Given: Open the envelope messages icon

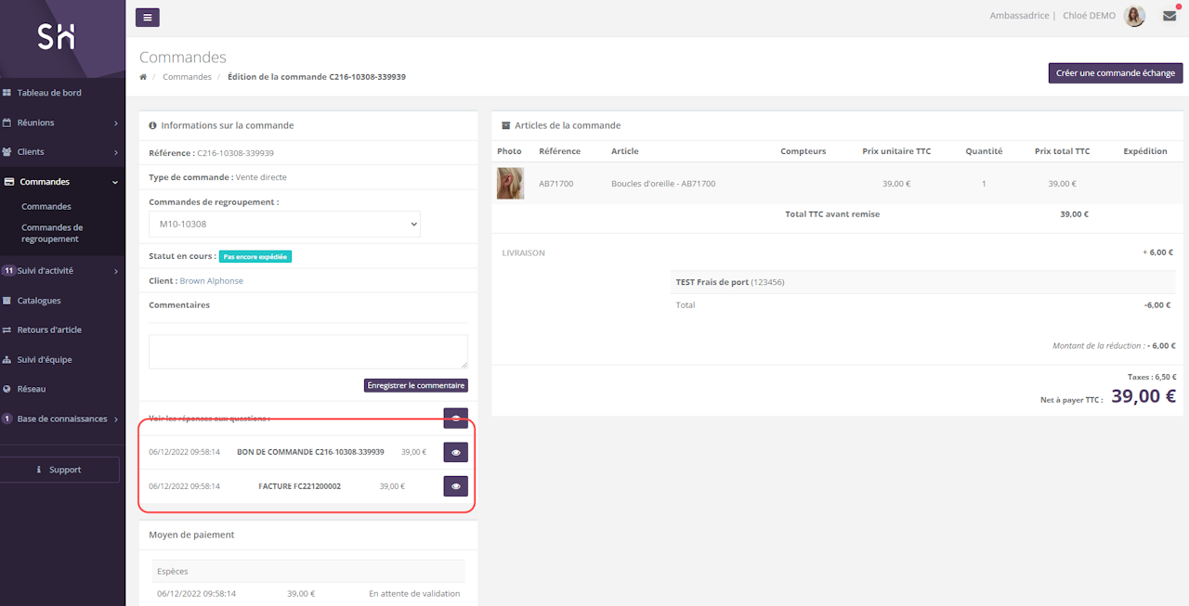Looking at the screenshot, I should click(1169, 16).
